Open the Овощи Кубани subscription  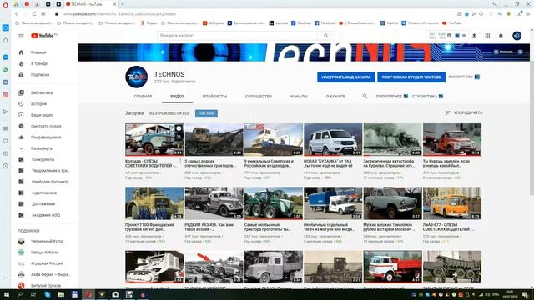[x=44, y=252]
